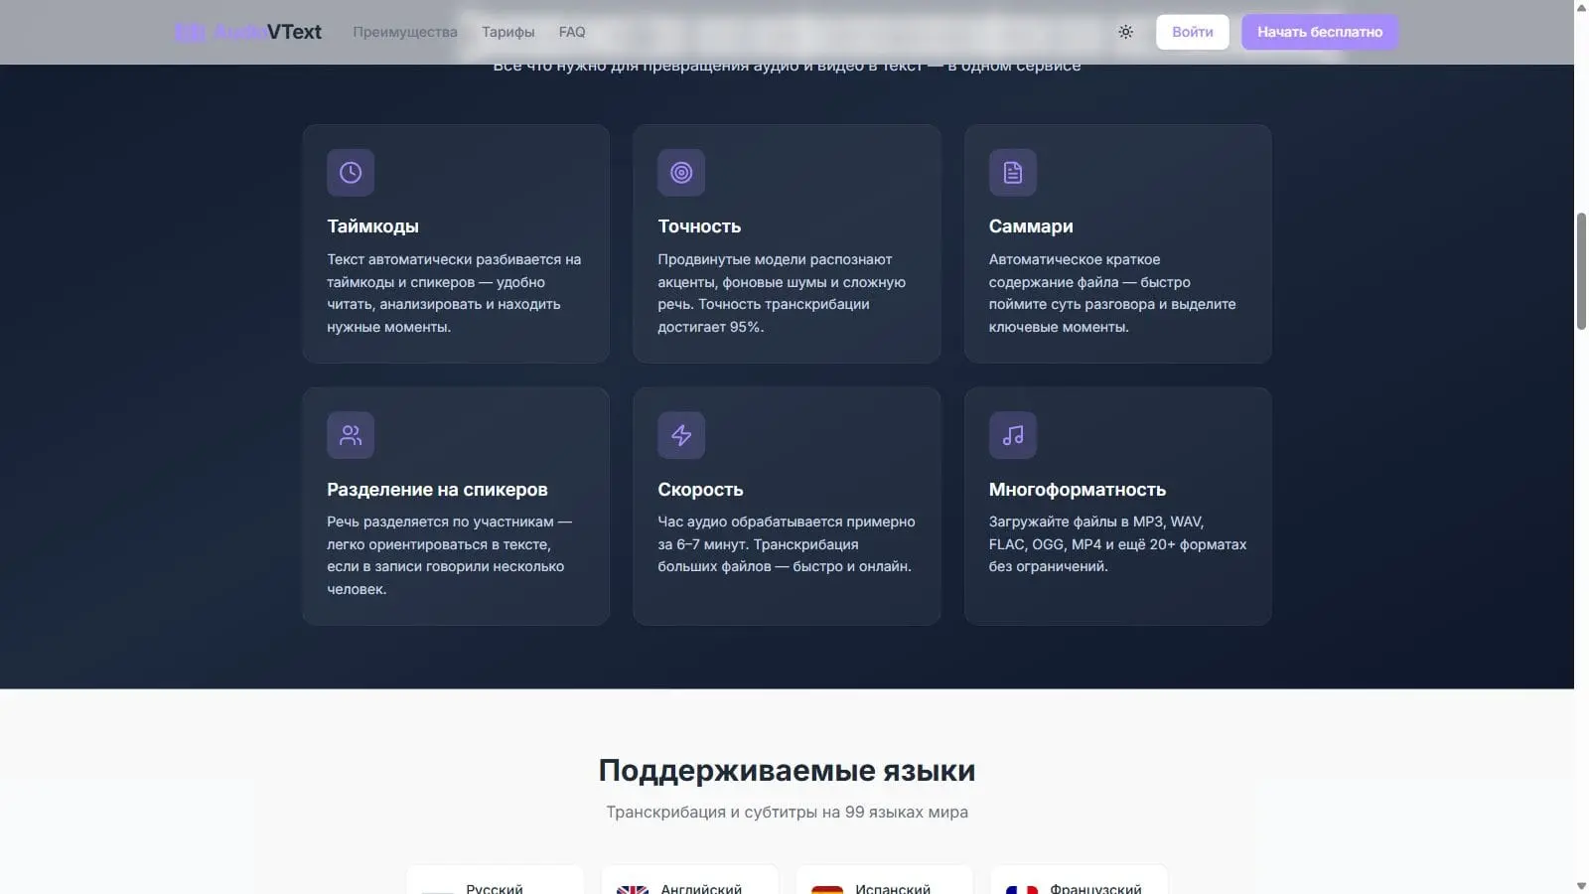Select the Многоформатность heading
Image resolution: width=1589 pixels, height=894 pixels.
coord(1078,490)
